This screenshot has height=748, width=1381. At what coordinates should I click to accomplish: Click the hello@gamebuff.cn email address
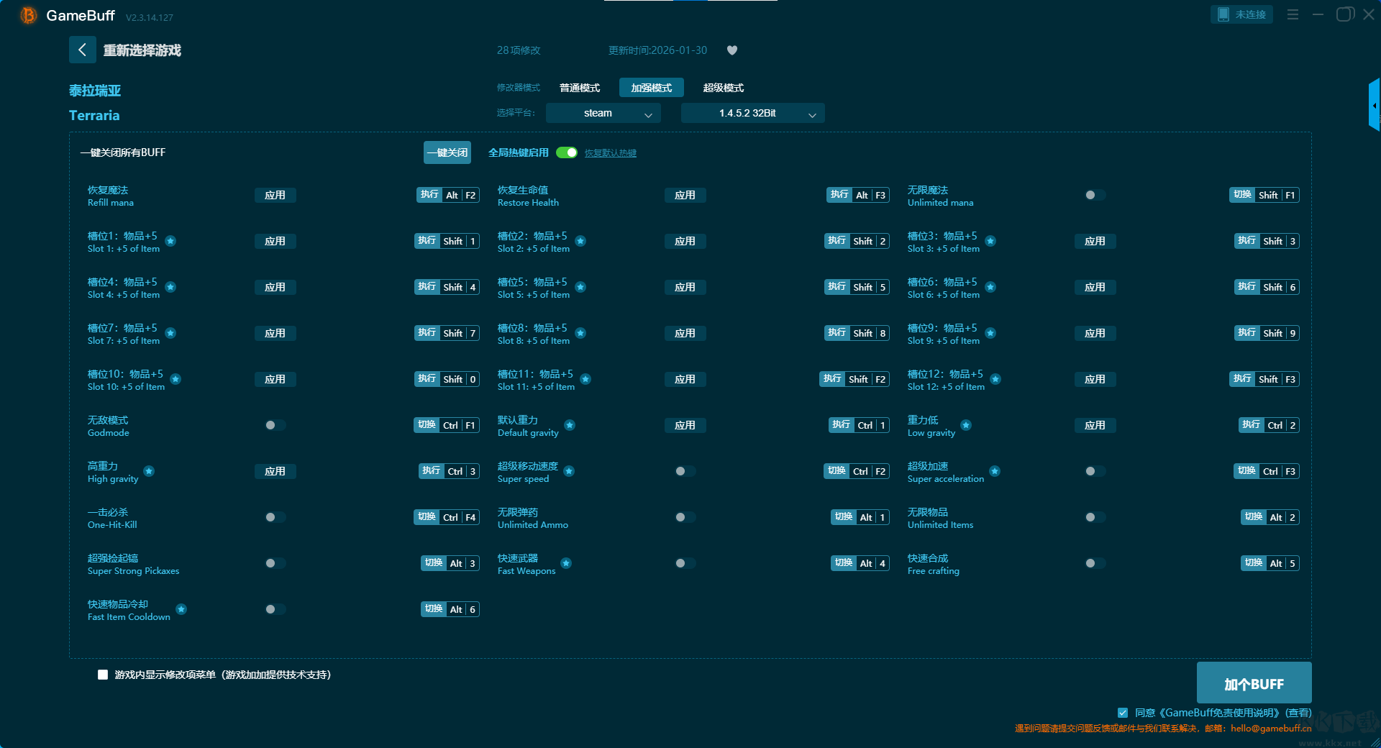tap(1271, 728)
